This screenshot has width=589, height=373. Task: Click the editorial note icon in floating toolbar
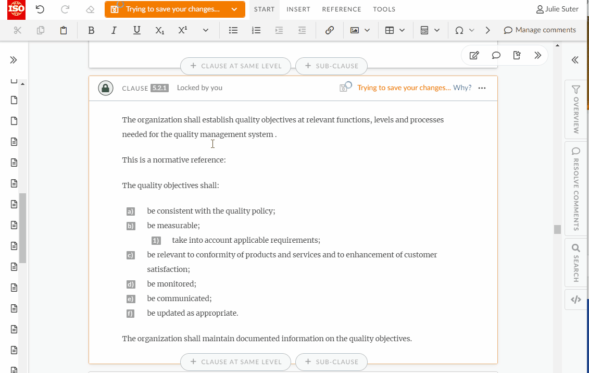[x=517, y=56]
